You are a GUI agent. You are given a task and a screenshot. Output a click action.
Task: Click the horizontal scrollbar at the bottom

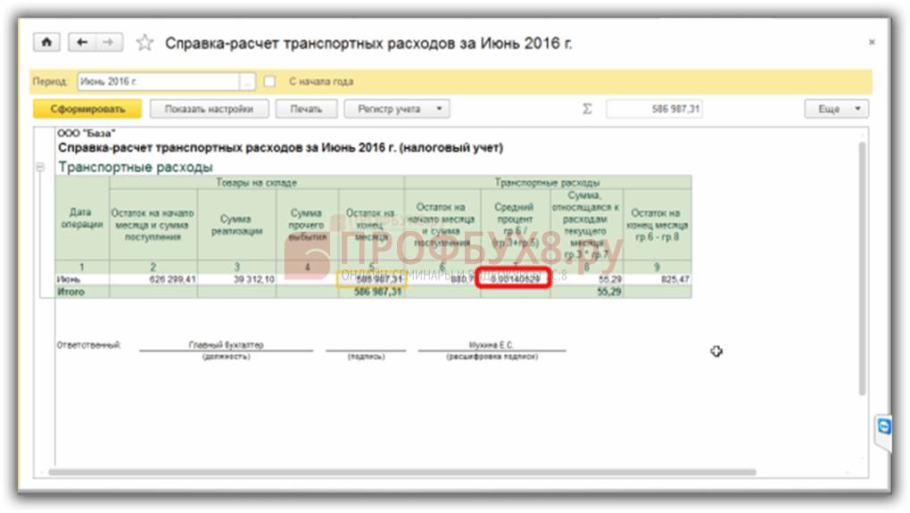click(x=401, y=472)
